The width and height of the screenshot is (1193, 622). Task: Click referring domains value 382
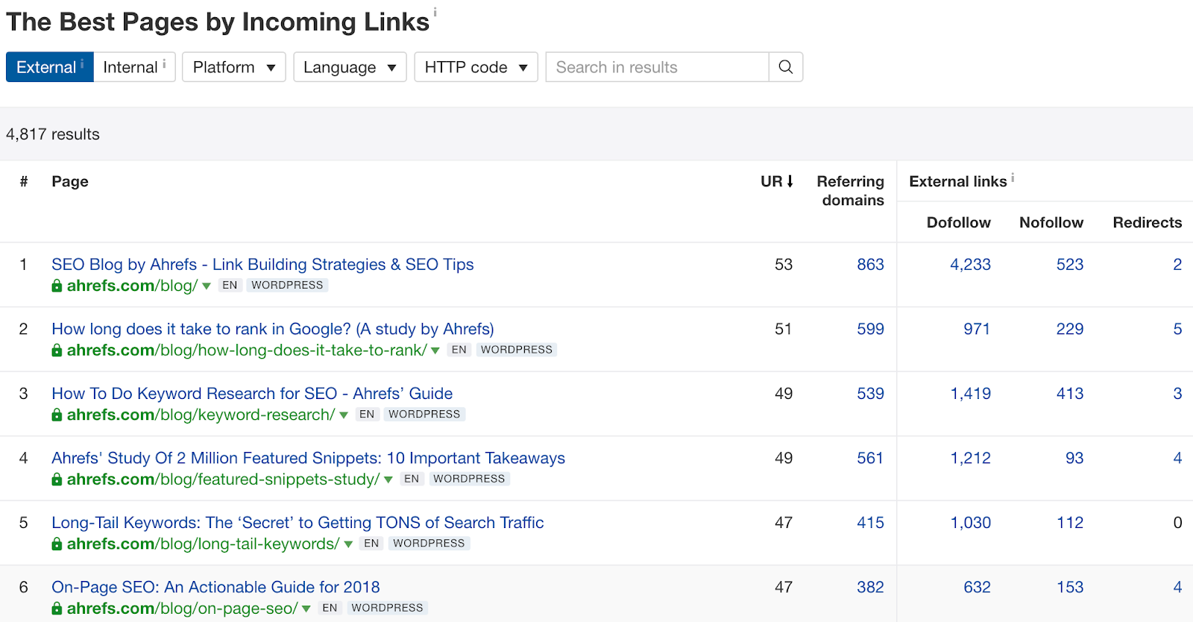(870, 588)
